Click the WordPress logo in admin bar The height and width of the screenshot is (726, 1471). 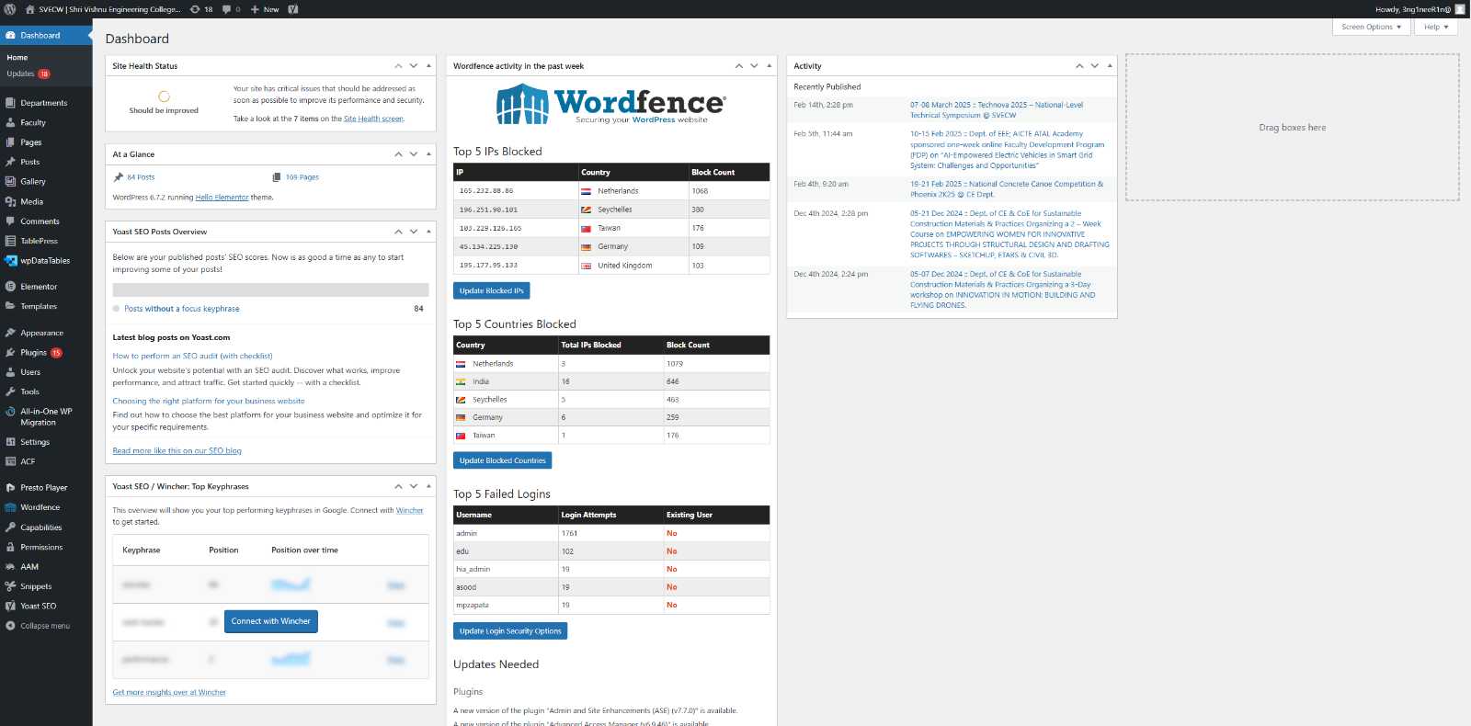coord(10,9)
